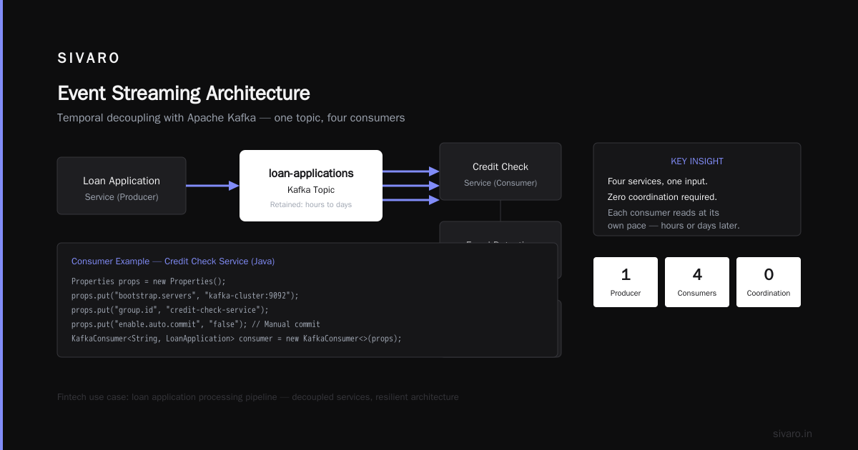Select the Credit Check consumer box

tap(500, 171)
